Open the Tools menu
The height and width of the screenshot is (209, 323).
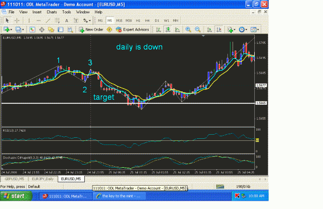point(67,12)
